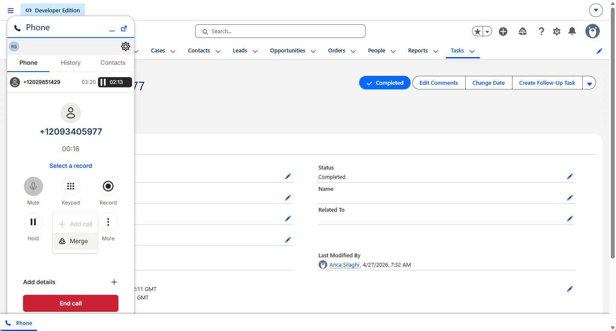Screen dimensions: 616x331
Task: Open the user profile avatar
Action: [593, 31]
